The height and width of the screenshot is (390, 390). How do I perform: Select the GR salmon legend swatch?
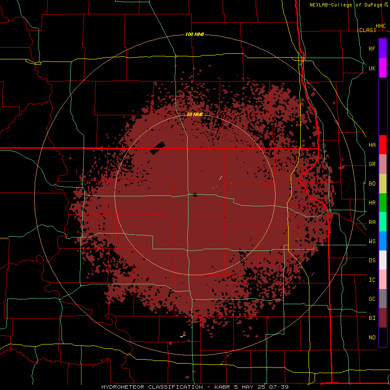383,164
